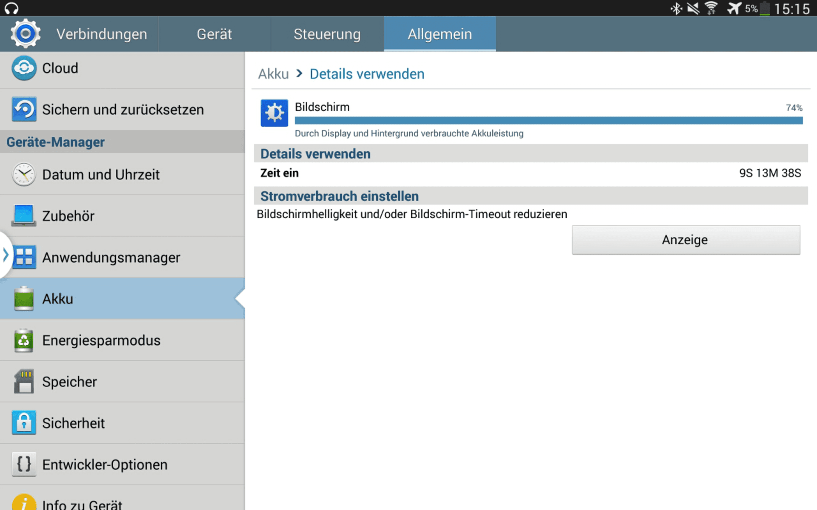Tap the Anwendungsmanager grid icon

coord(24,257)
